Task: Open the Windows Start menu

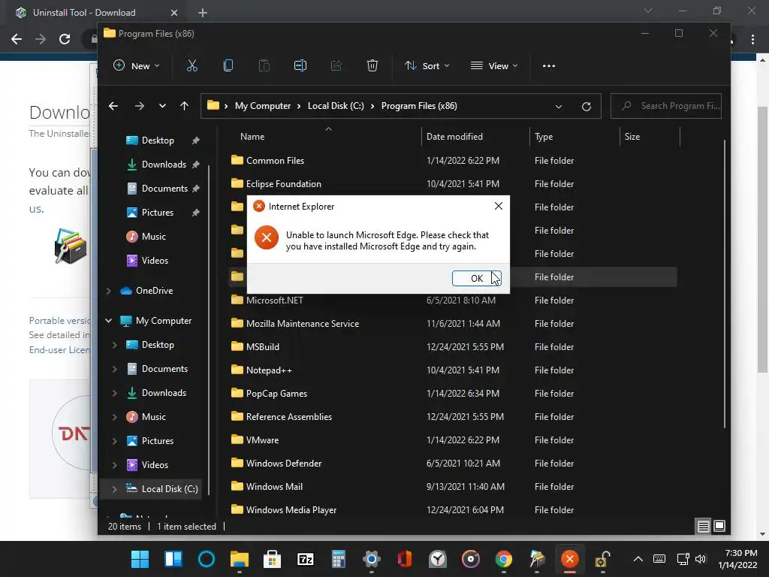Action: pyautogui.click(x=140, y=559)
